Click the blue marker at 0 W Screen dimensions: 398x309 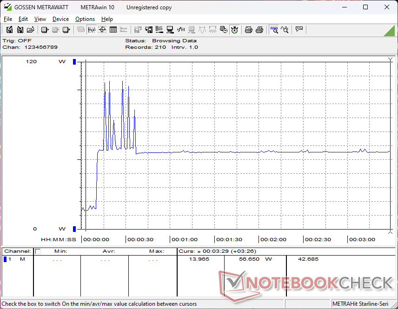[74, 229]
